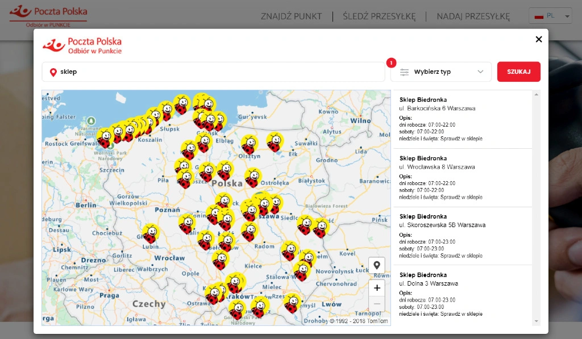Click the Biedronka marker near Piła
Screen dimensions: 582x339
tap(185, 178)
